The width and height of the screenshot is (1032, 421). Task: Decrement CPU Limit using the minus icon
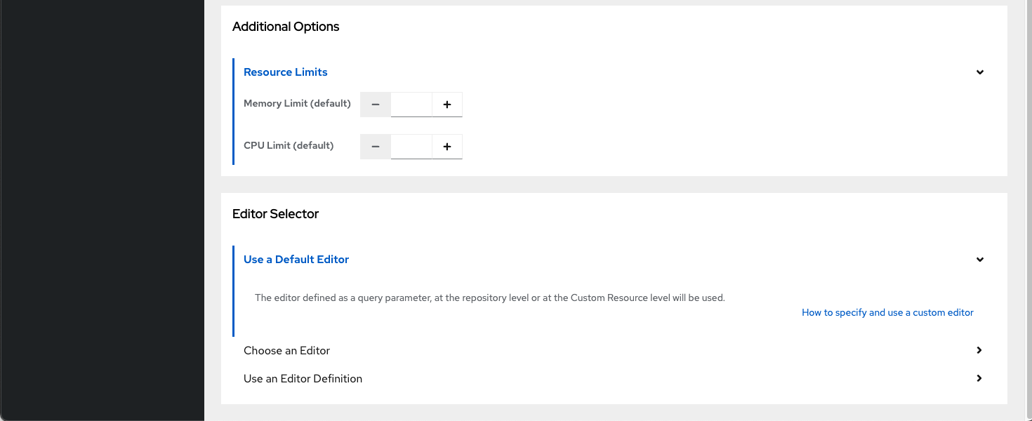(375, 146)
